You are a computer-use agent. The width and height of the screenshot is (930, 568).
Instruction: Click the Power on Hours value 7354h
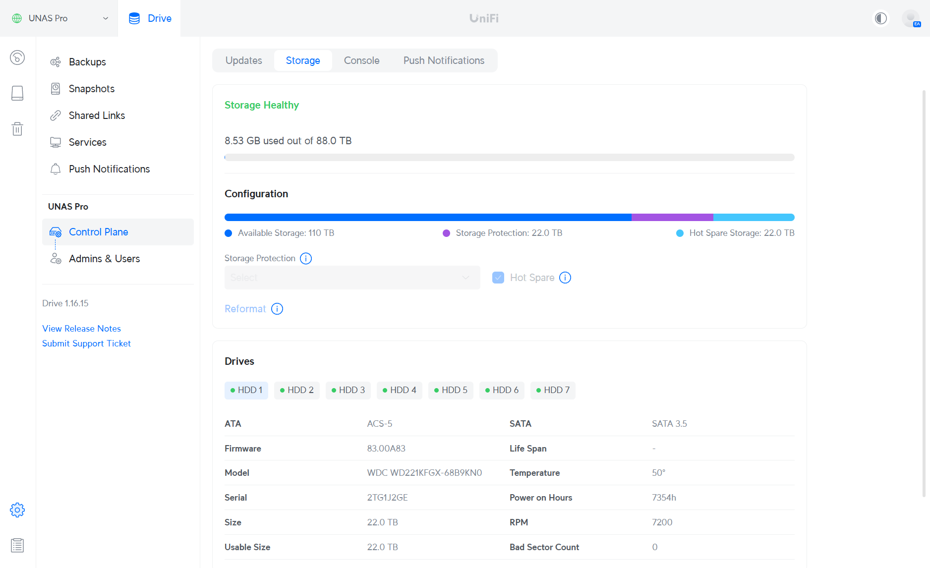pos(664,498)
